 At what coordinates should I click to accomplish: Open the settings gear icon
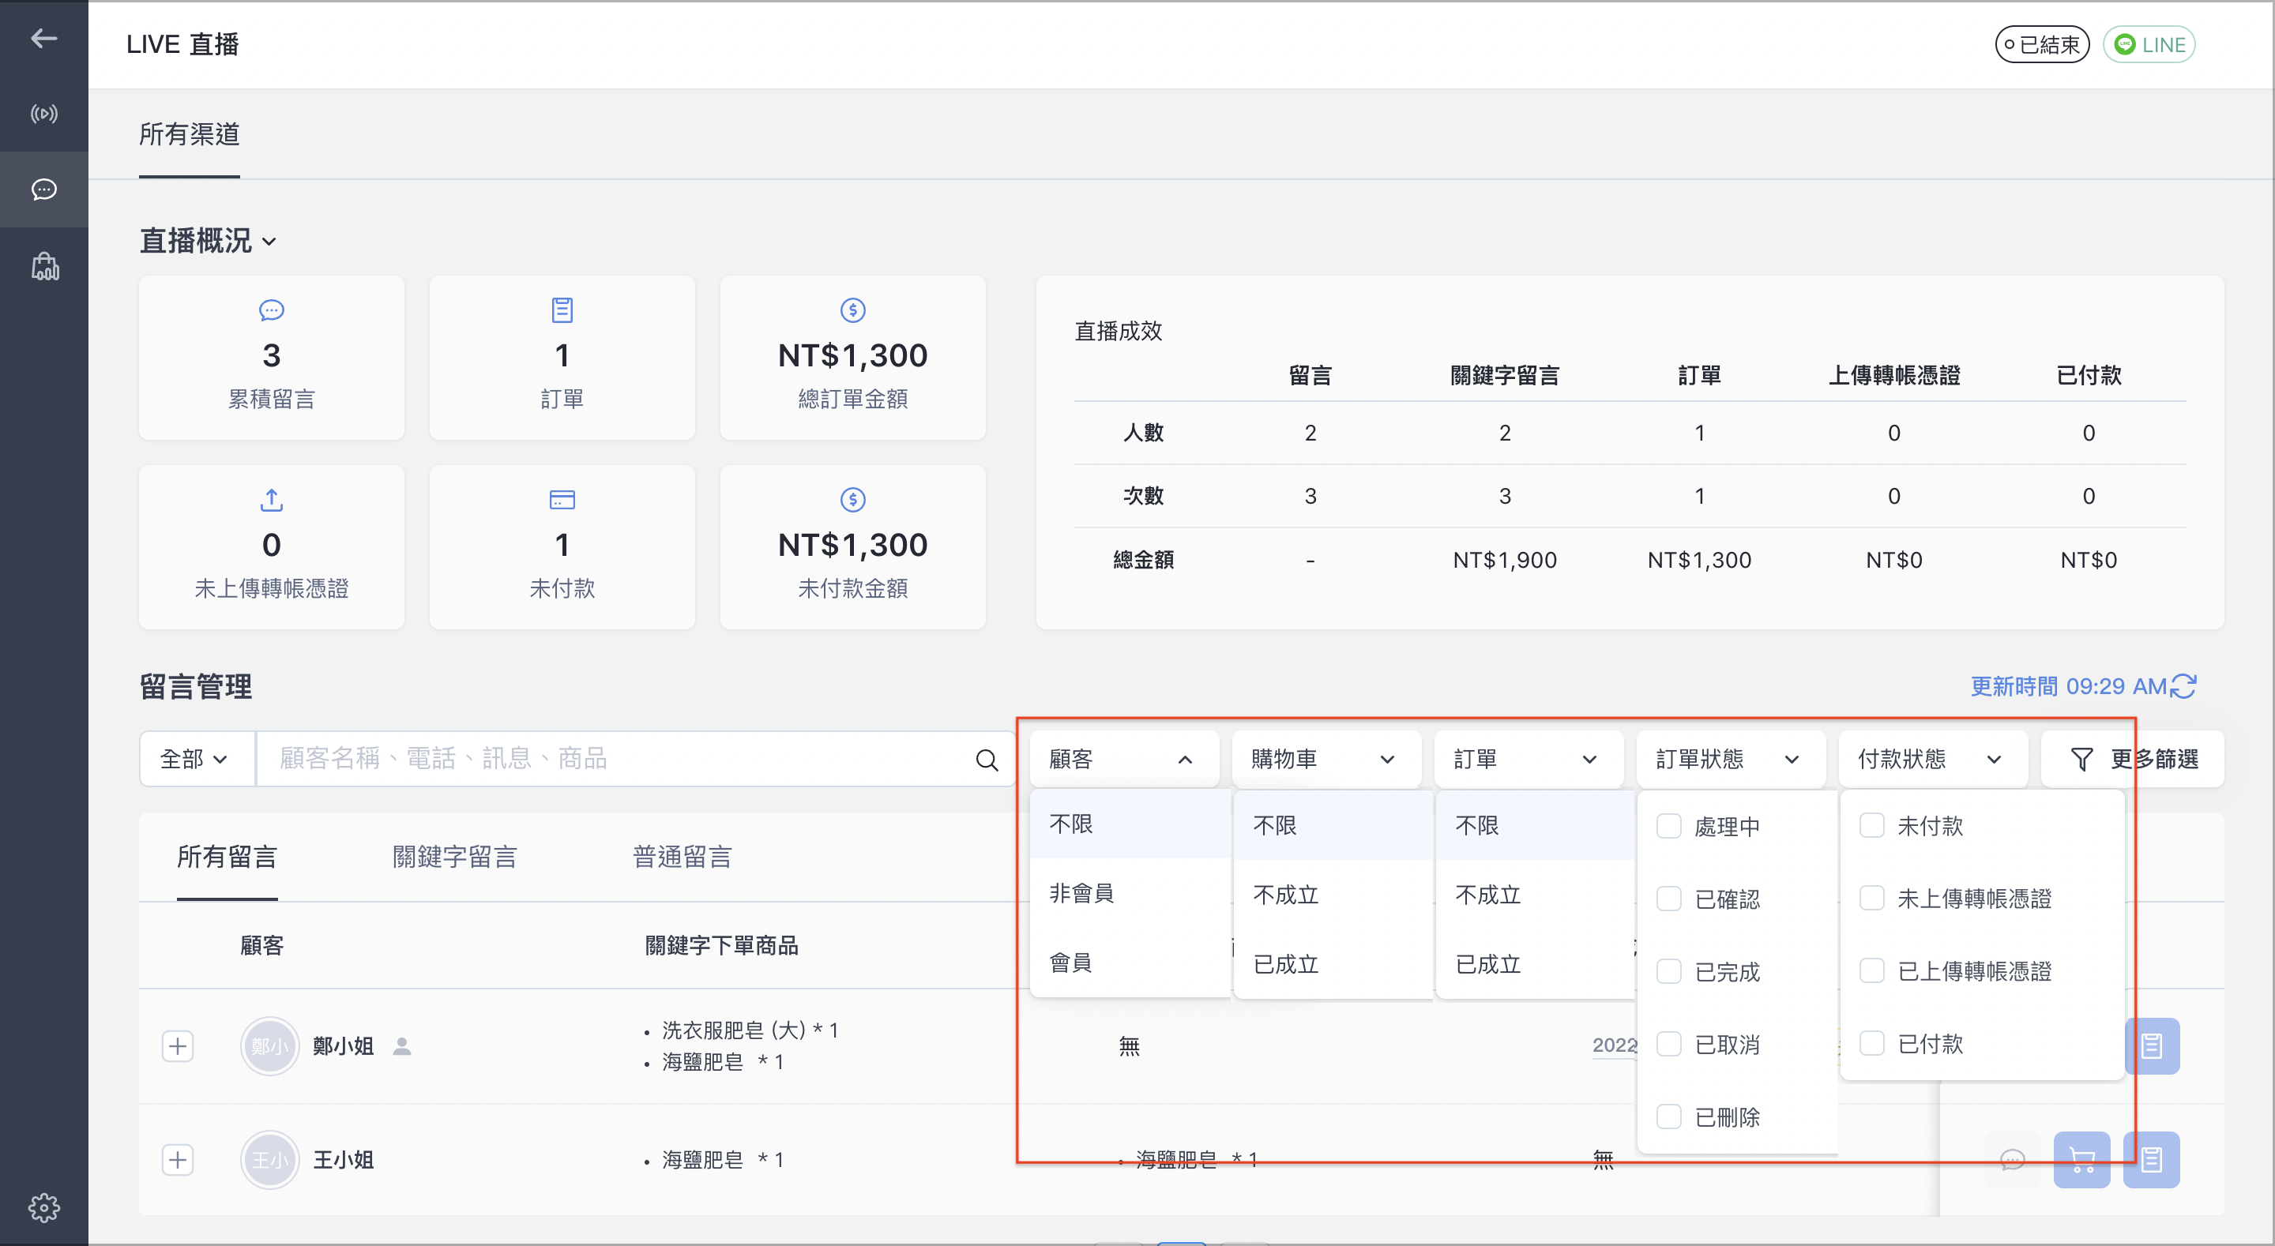[x=43, y=1207]
